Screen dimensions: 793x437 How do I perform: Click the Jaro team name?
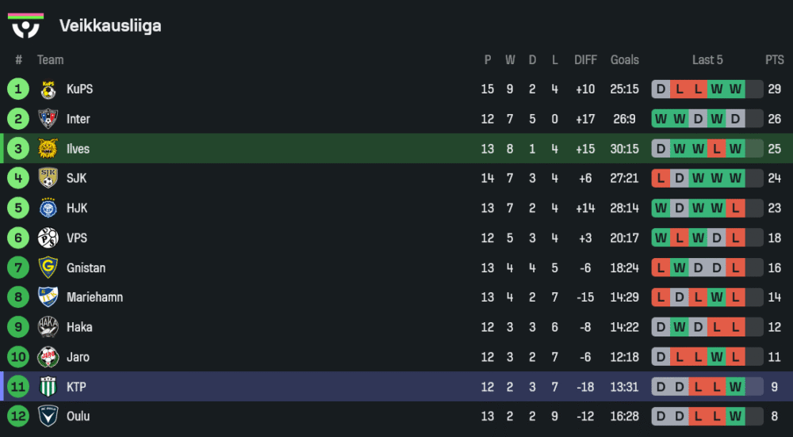click(78, 357)
